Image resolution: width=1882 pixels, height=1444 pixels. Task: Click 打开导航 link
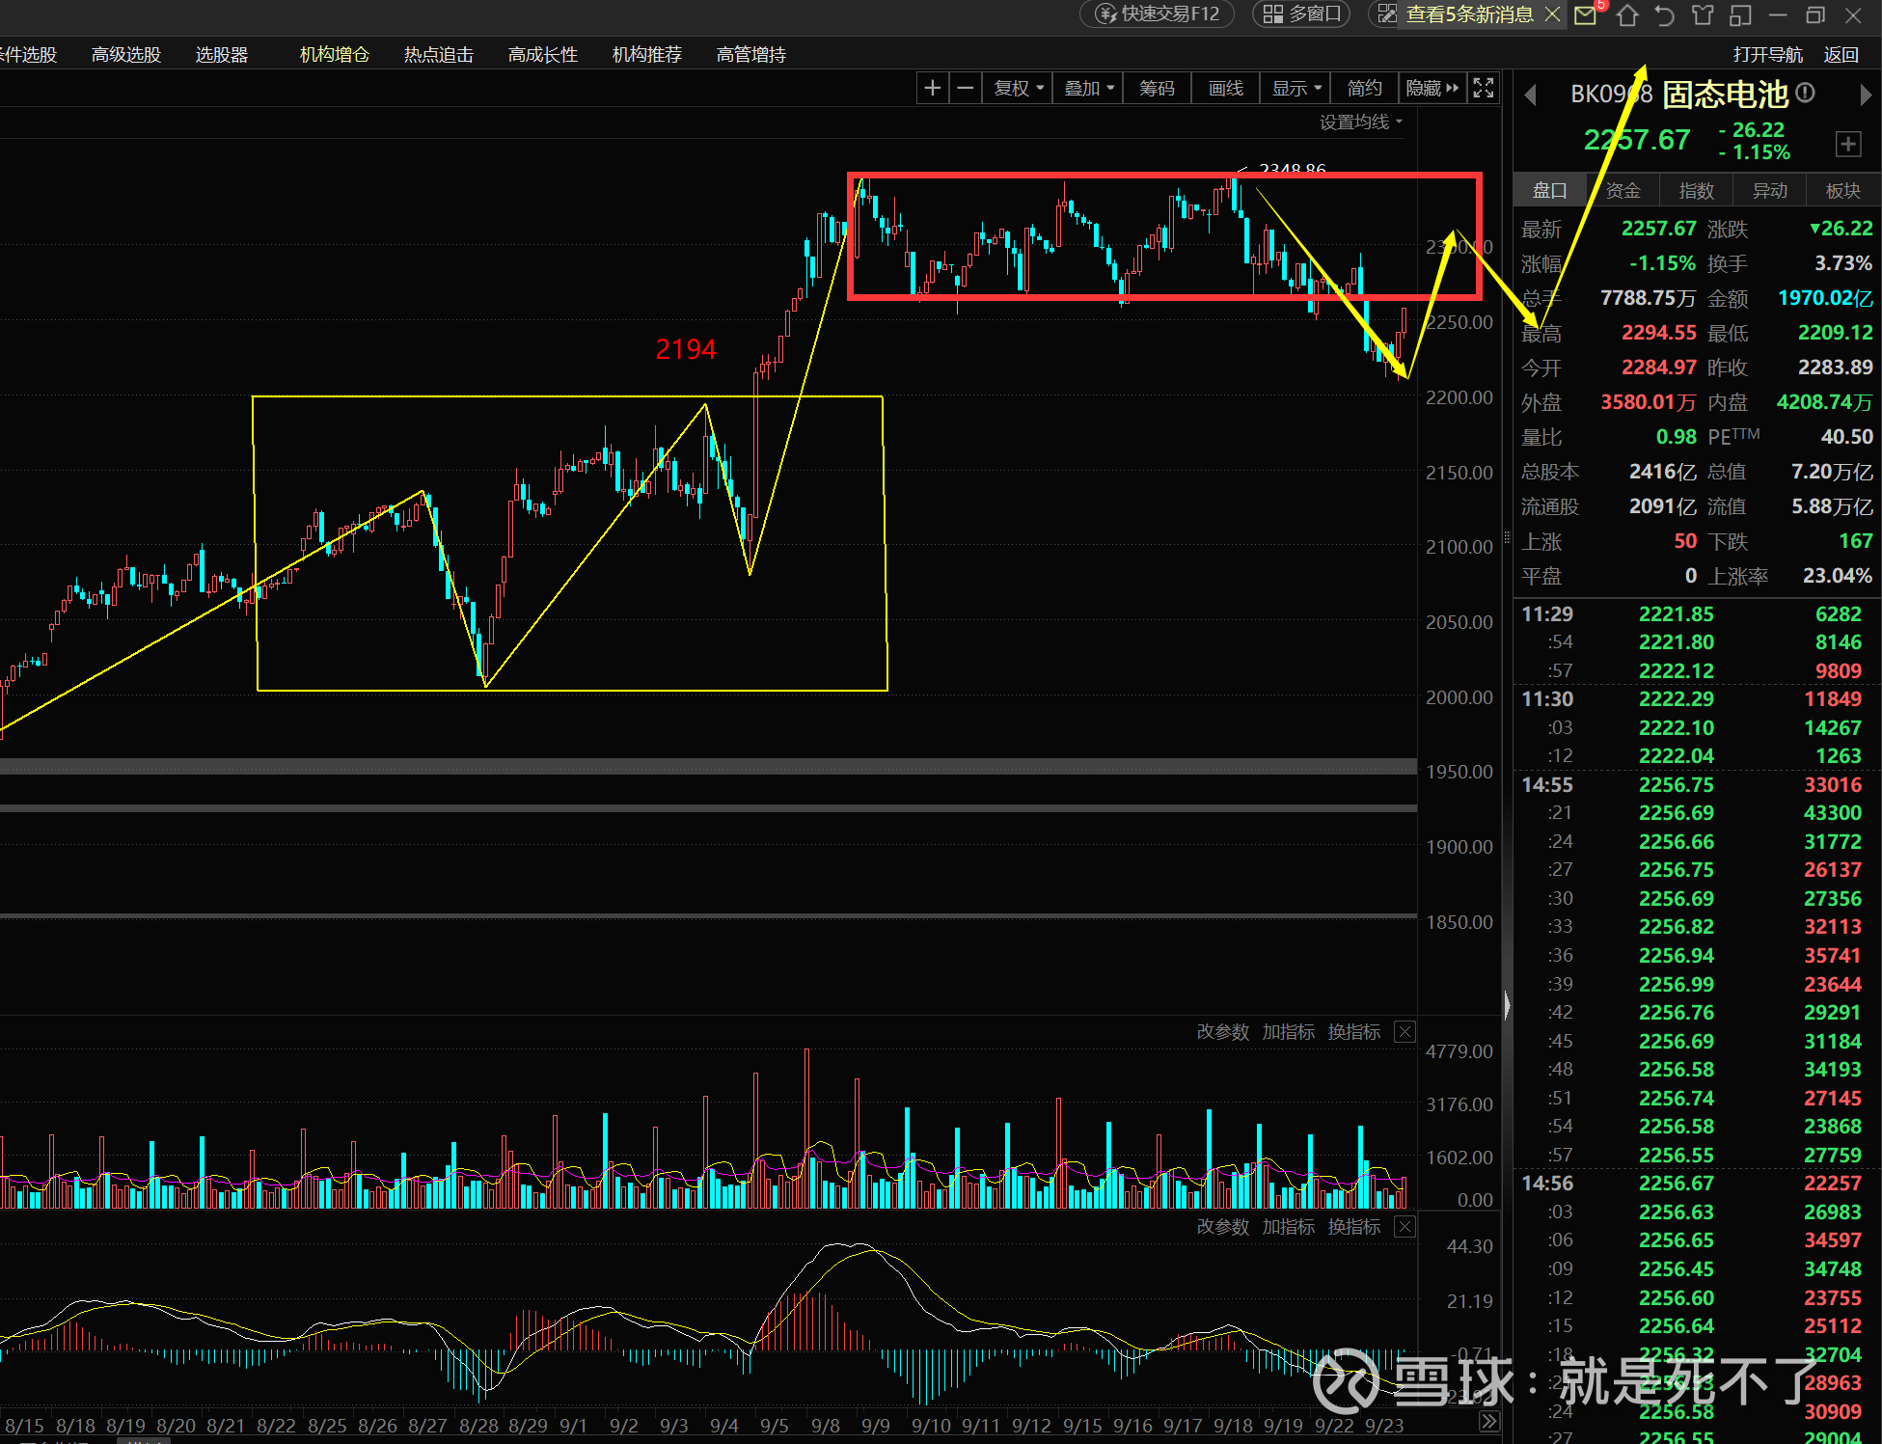(1767, 55)
